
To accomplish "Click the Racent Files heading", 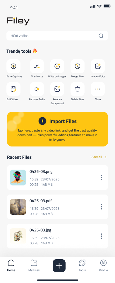I will [x=19, y=157].
